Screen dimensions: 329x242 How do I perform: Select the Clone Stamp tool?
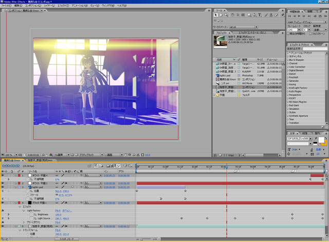point(271,15)
